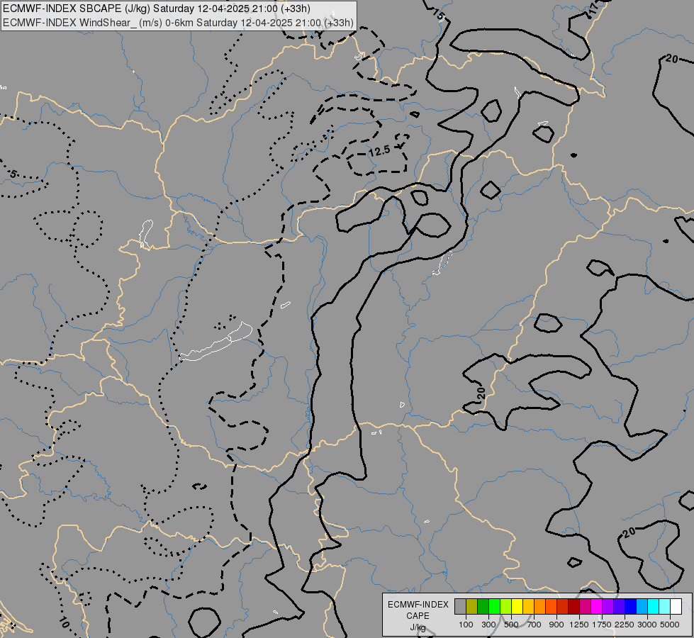
Task: Select the bright green legend swatch
Action: coord(494,606)
